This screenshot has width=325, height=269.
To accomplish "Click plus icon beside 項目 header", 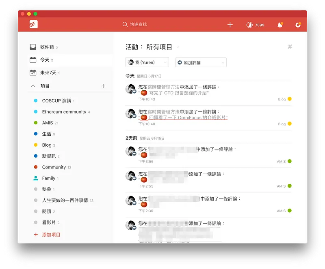I will tap(103, 86).
